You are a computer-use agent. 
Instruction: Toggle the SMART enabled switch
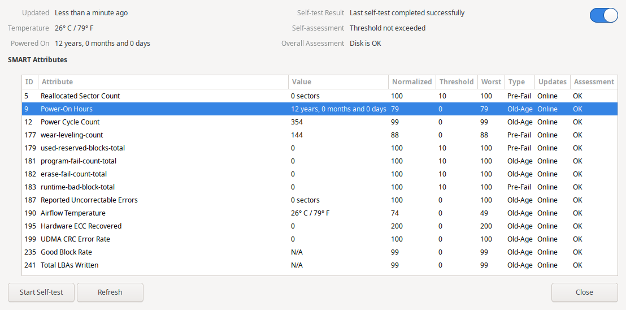click(x=603, y=15)
